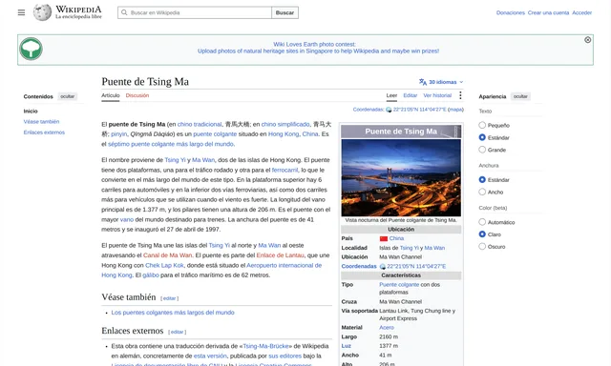Open the pinyin link
The width and height of the screenshot is (611, 366).
click(x=118, y=133)
